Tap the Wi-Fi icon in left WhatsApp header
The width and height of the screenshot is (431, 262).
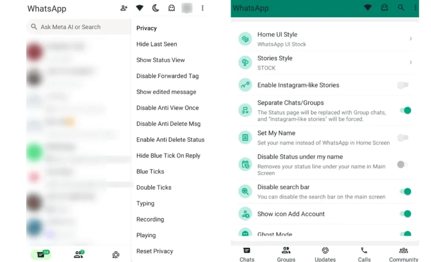click(140, 8)
